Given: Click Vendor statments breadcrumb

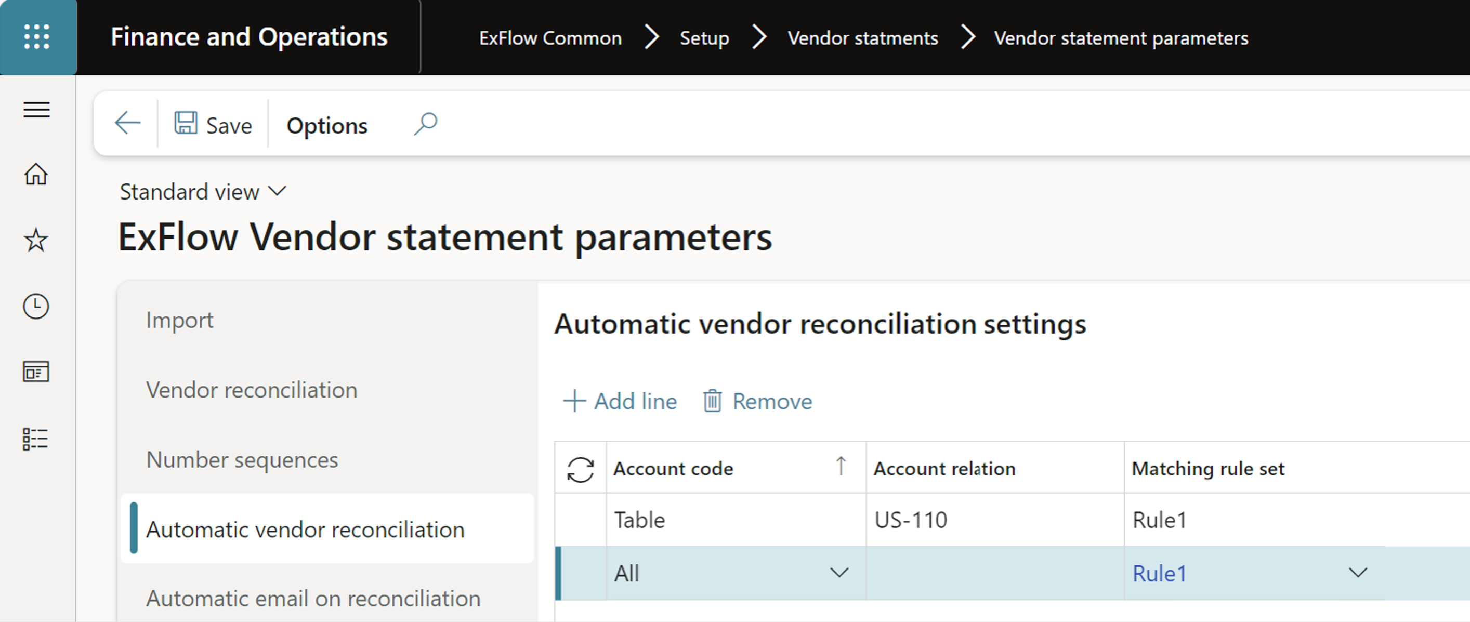Looking at the screenshot, I should [x=863, y=37].
